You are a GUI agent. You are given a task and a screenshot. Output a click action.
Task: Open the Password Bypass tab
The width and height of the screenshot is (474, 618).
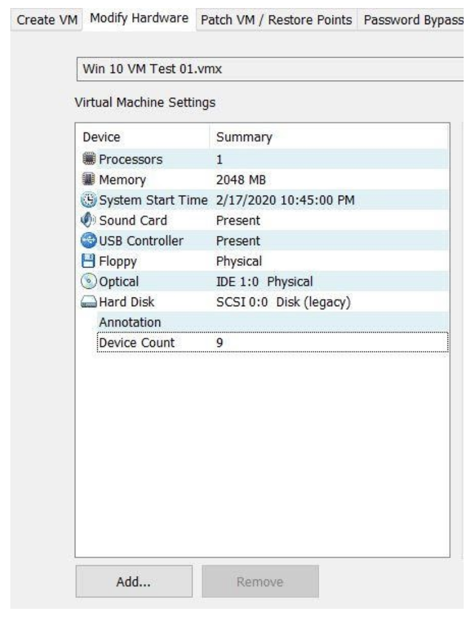(x=412, y=20)
